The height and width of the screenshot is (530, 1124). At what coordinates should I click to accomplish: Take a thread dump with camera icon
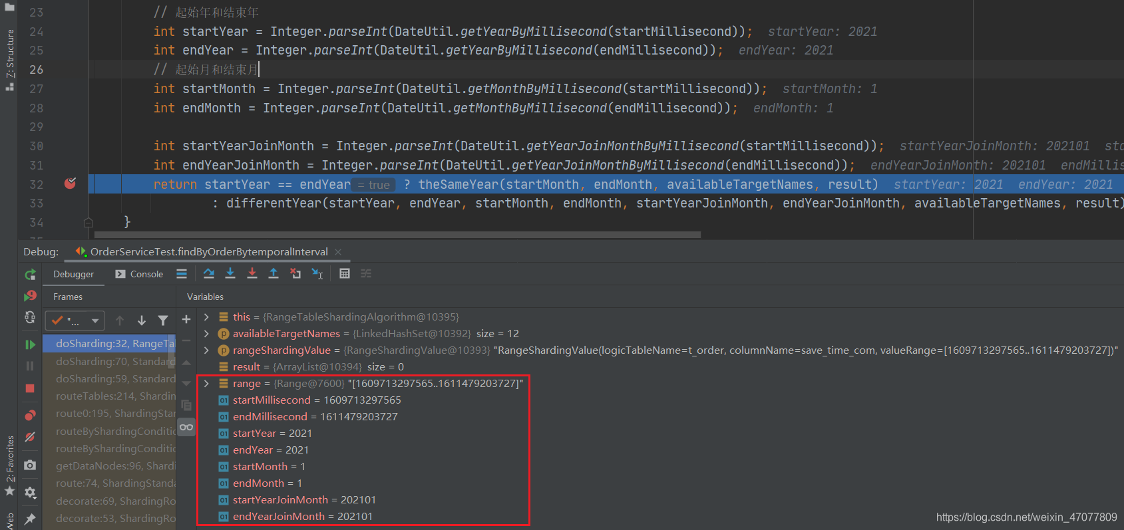[x=30, y=465]
